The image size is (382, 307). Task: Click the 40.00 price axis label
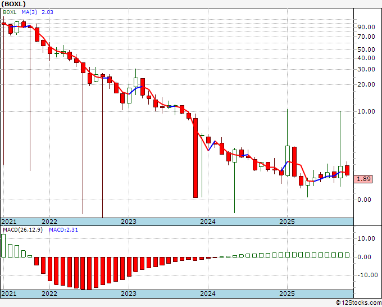[x=366, y=58]
